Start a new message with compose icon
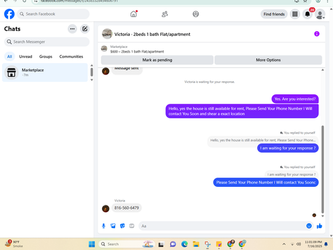 (85, 29)
